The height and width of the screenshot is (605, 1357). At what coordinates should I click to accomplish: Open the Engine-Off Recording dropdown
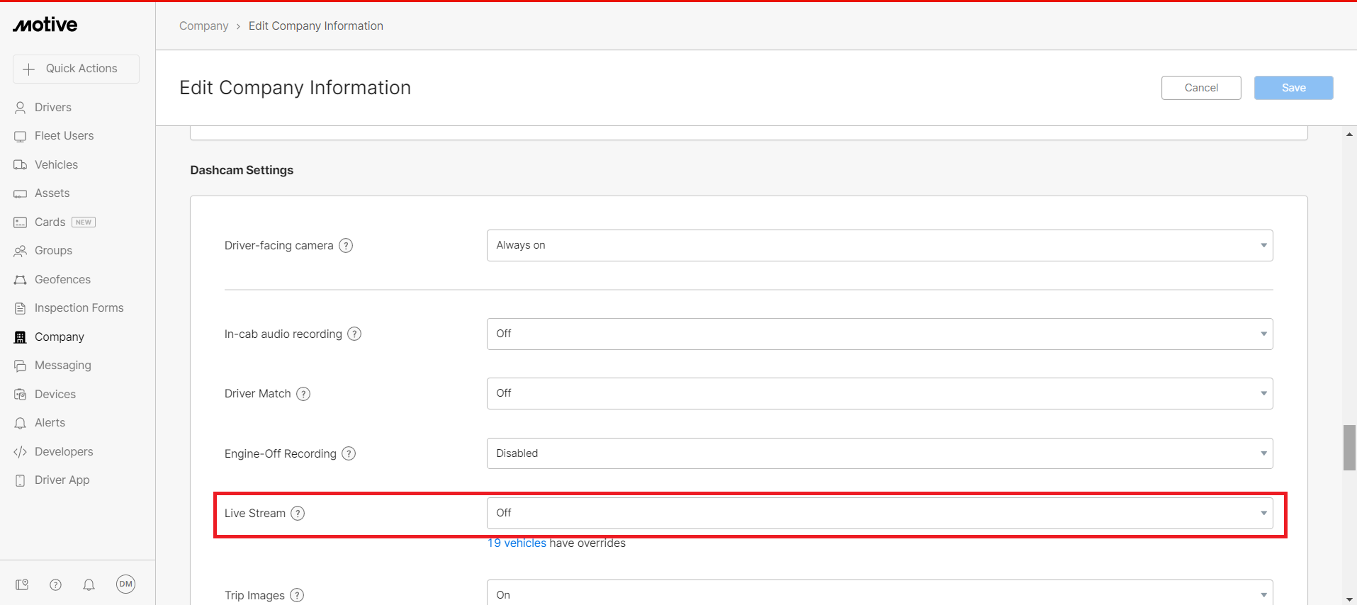(x=879, y=453)
